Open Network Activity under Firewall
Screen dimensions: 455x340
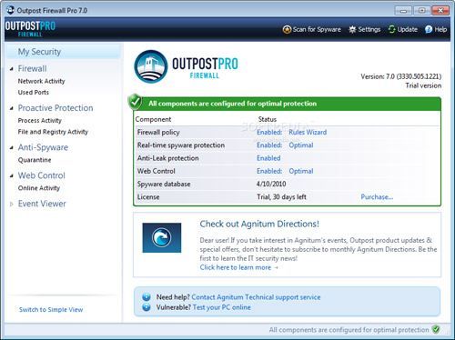[x=41, y=81]
